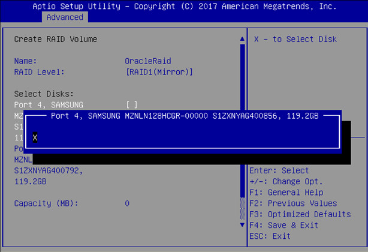368x252 pixels.
Task: Select the X option in the popup
Action: coord(35,137)
